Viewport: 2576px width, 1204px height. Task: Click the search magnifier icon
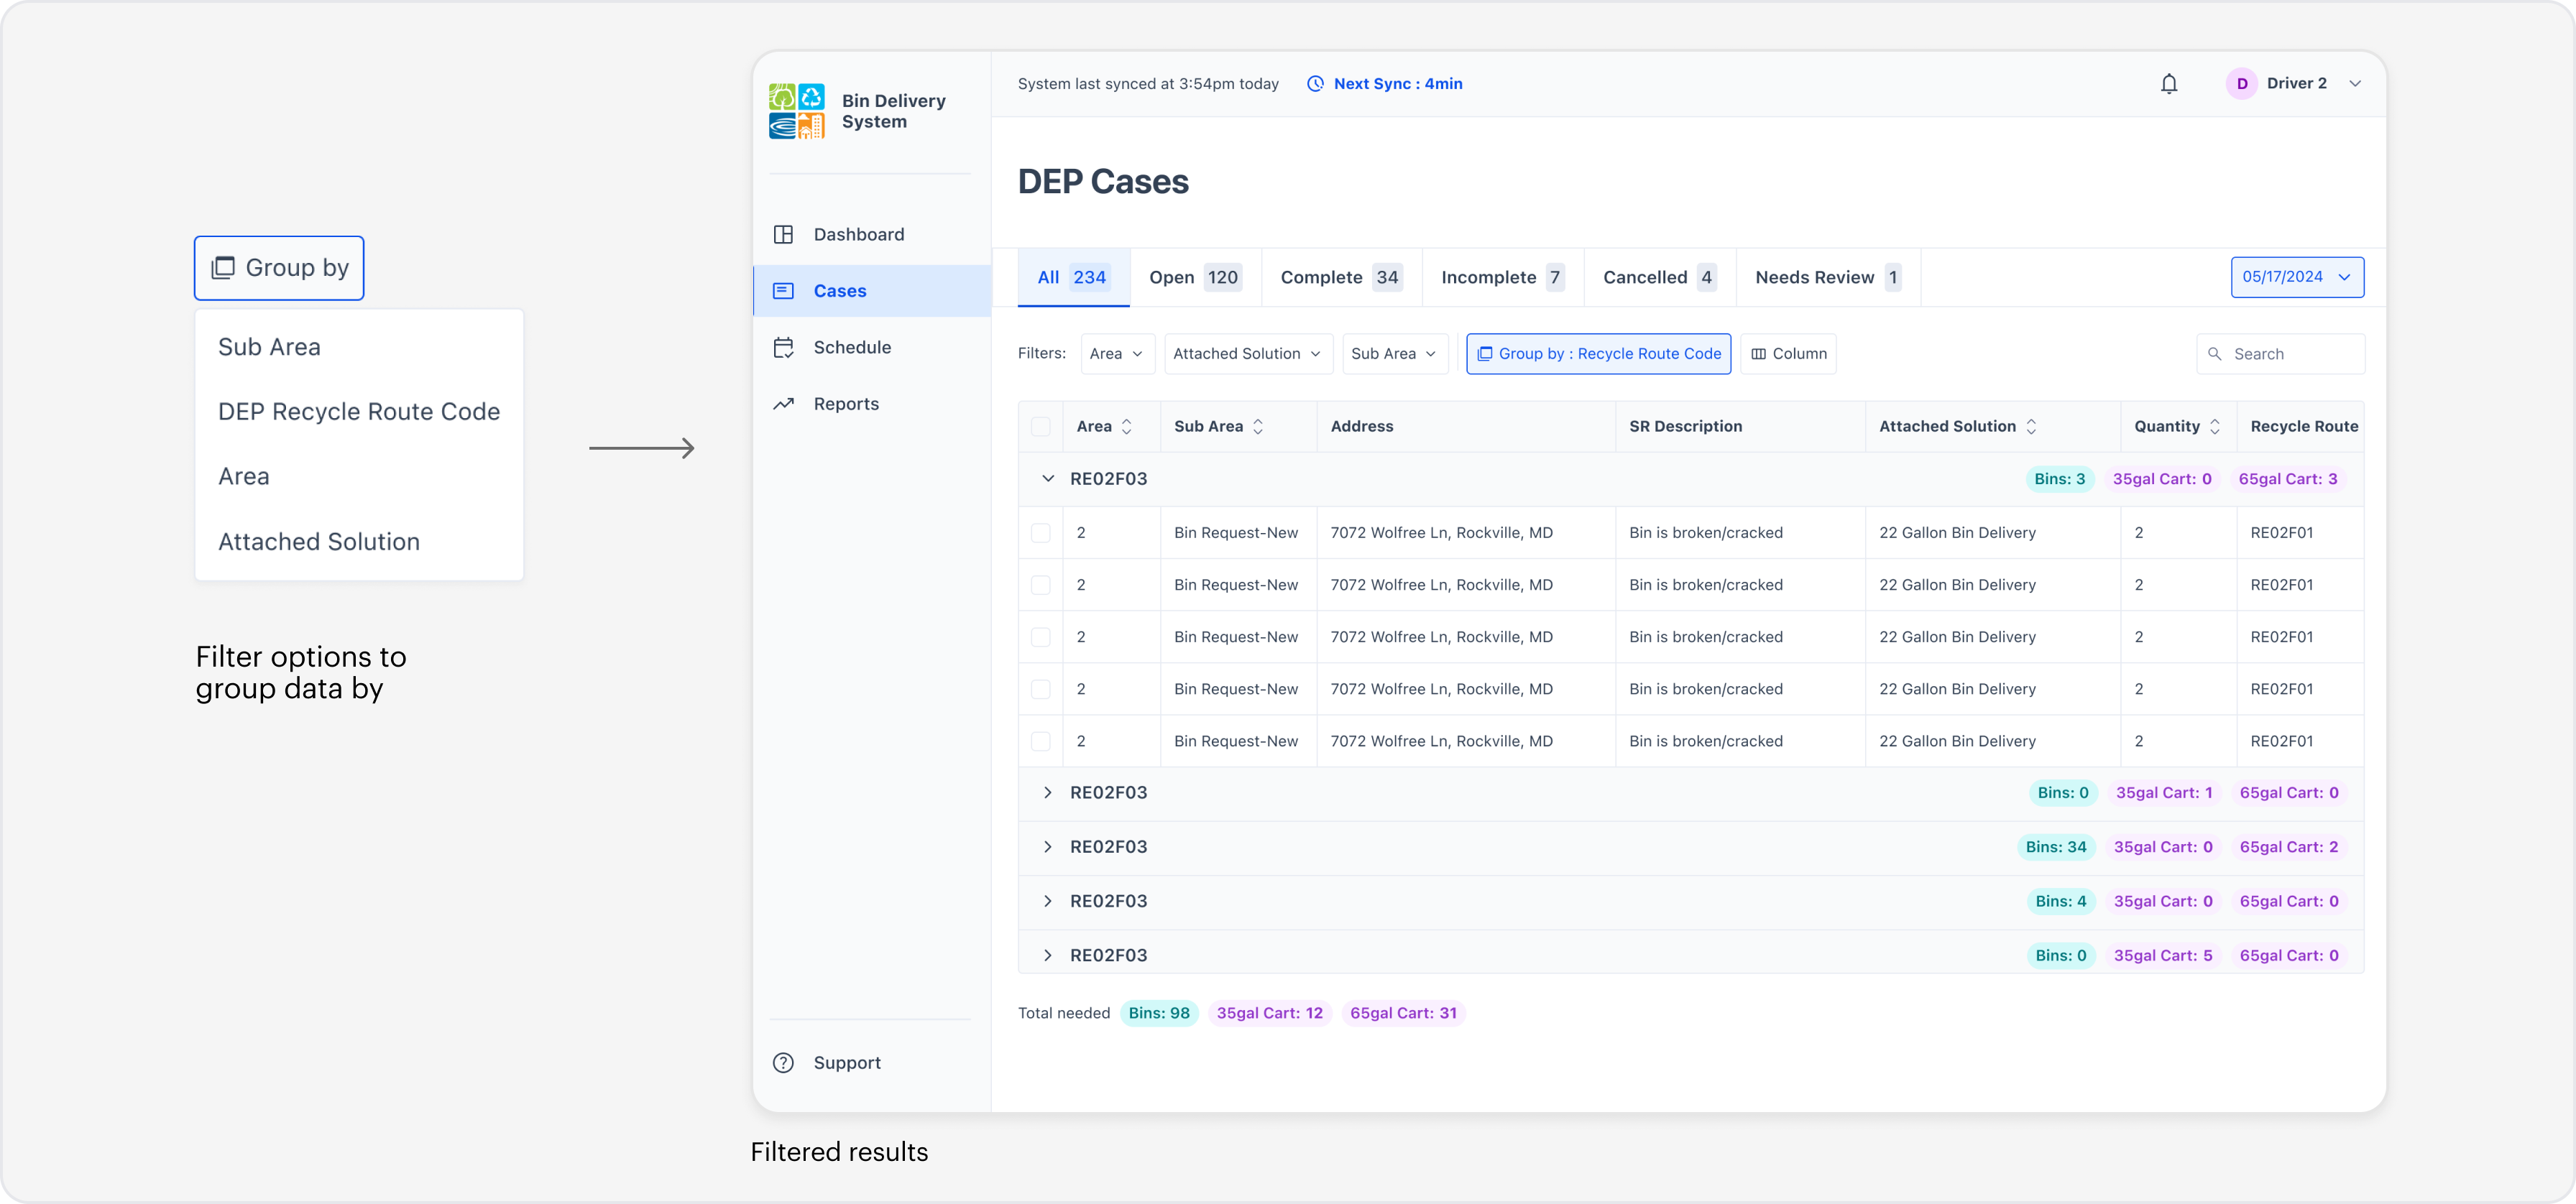[x=2214, y=353]
